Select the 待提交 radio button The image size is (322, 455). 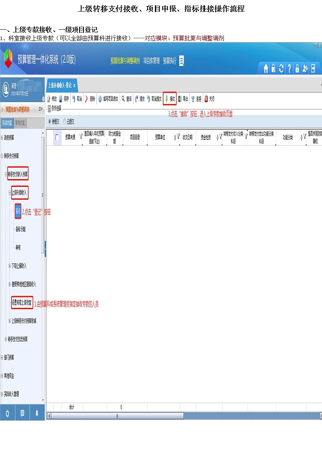pyautogui.click(x=49, y=122)
